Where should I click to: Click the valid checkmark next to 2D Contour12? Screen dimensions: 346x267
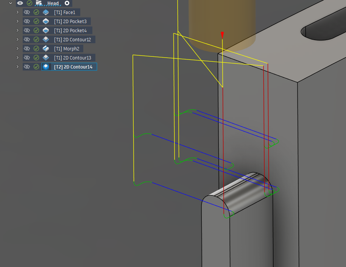(x=36, y=39)
